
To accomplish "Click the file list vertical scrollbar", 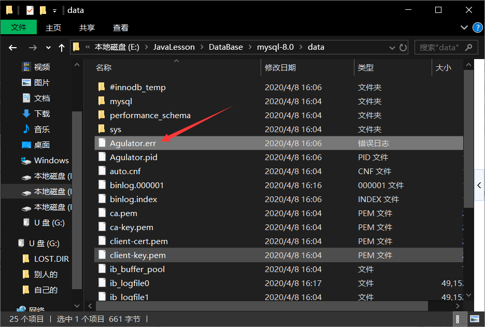I will coord(468,138).
